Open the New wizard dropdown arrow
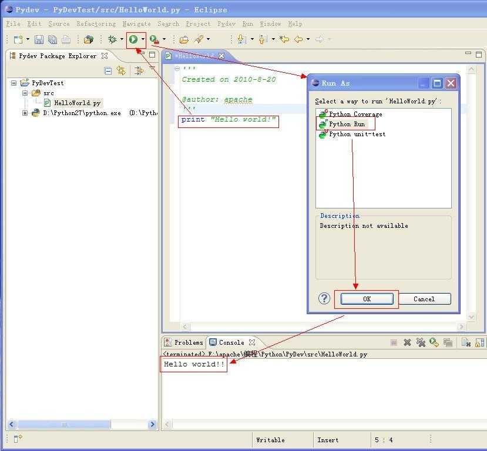The width and height of the screenshot is (487, 451). (x=28, y=39)
